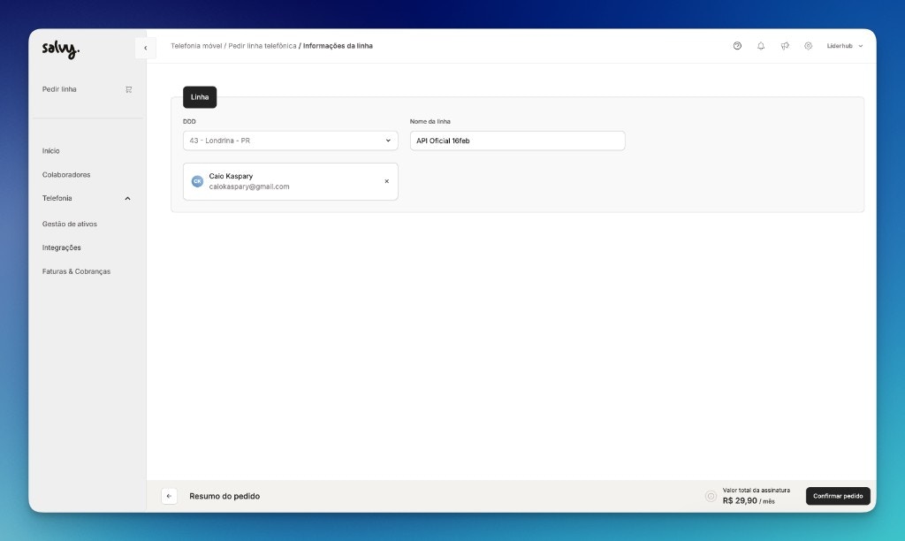Open Integrações in the sidebar
Screen dimensions: 905x541
(x=61, y=248)
